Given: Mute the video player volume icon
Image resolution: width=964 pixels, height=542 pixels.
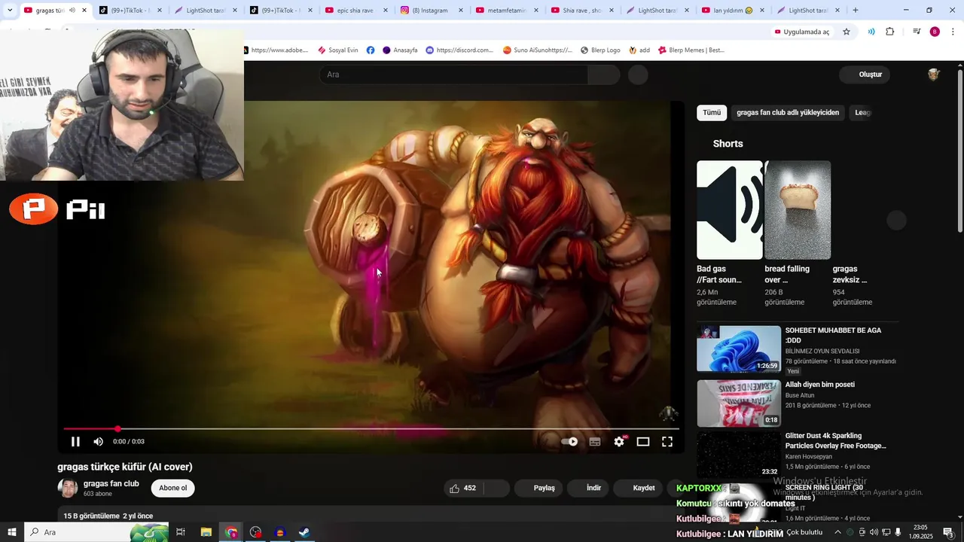Looking at the screenshot, I should coord(99,442).
